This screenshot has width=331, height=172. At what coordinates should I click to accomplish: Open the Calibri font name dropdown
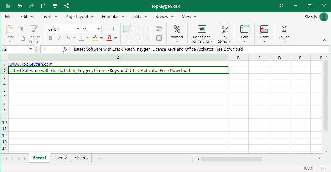click(x=78, y=29)
